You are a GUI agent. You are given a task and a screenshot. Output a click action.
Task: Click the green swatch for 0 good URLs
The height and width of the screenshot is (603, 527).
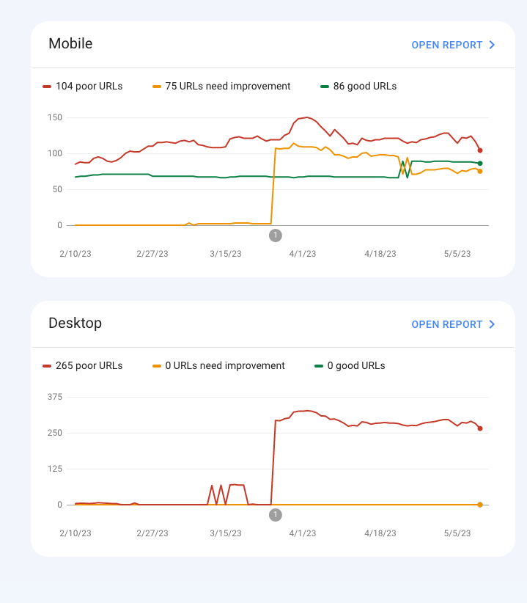tap(319, 366)
